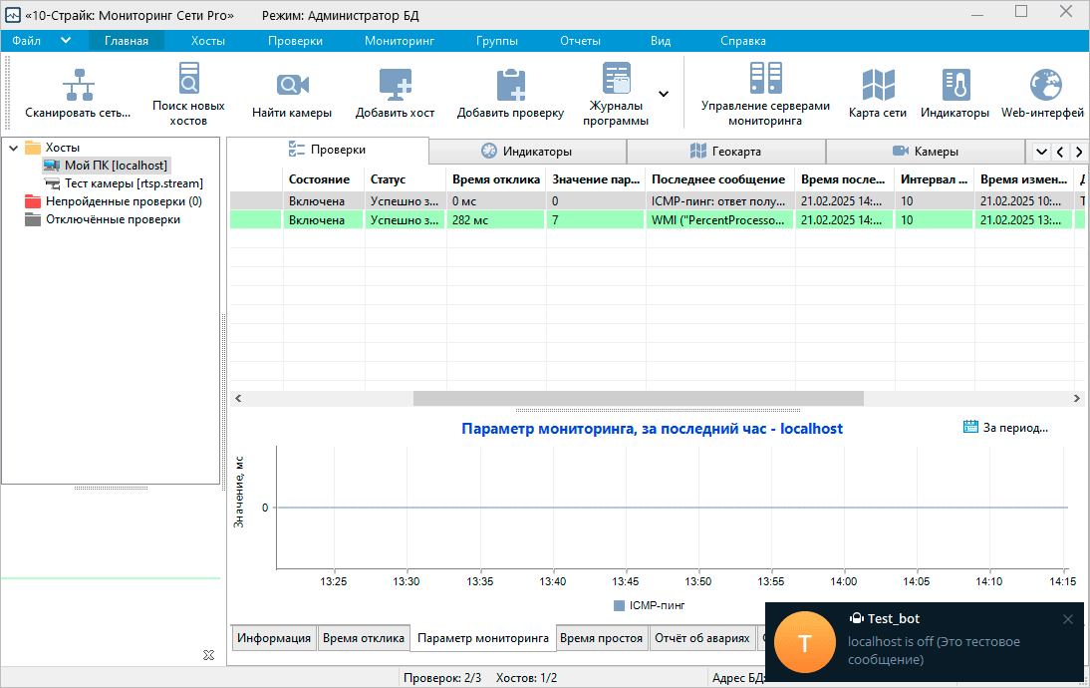Sort by the Состояние column header
This screenshot has height=688, width=1090.
tap(323, 179)
